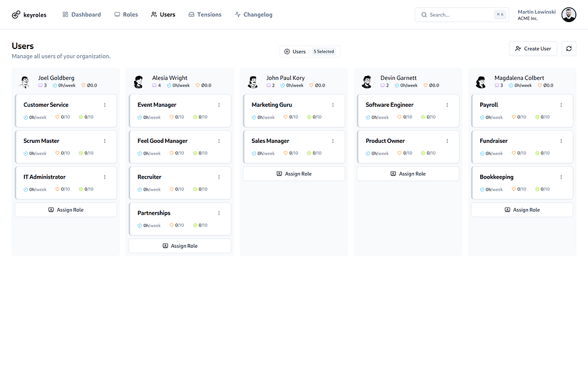The width and height of the screenshot is (588, 368).
Task: Open Sales Manager role kebab menu
Action: tap(333, 141)
